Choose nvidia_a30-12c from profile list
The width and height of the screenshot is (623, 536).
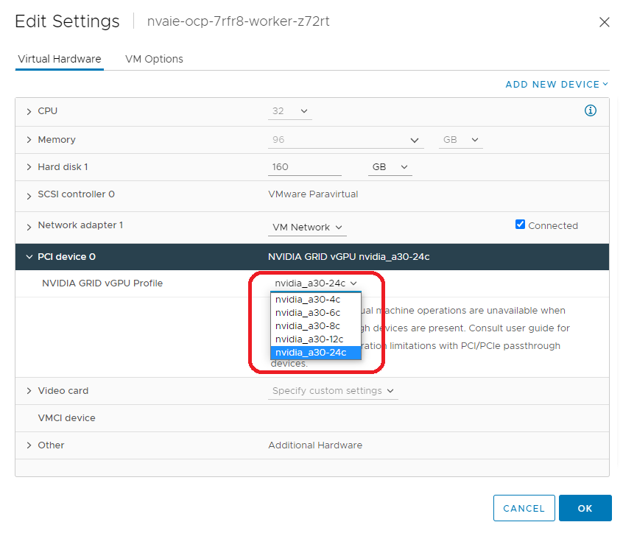[310, 339]
